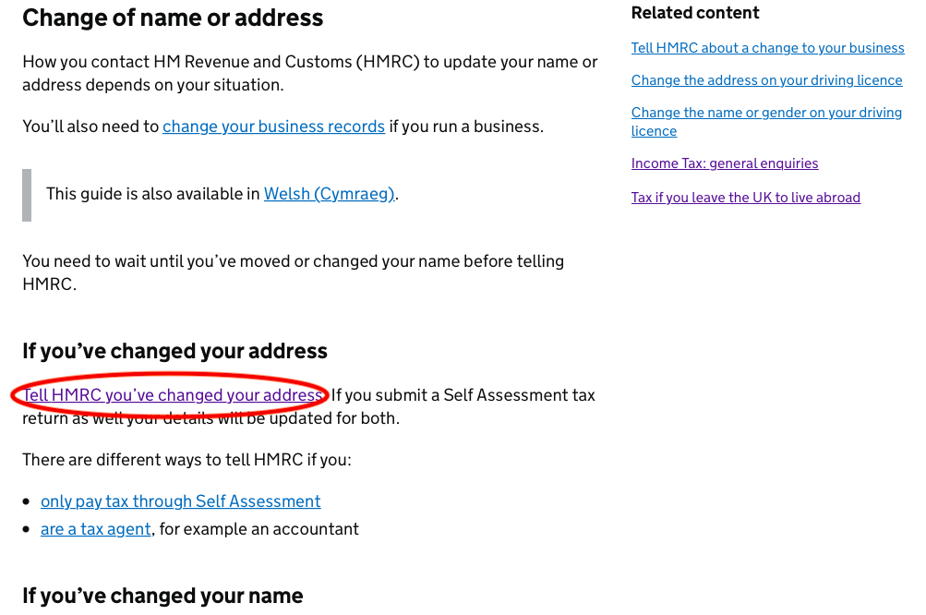
Task: Click the 'If you've changed your name' heading
Action: tap(162, 596)
